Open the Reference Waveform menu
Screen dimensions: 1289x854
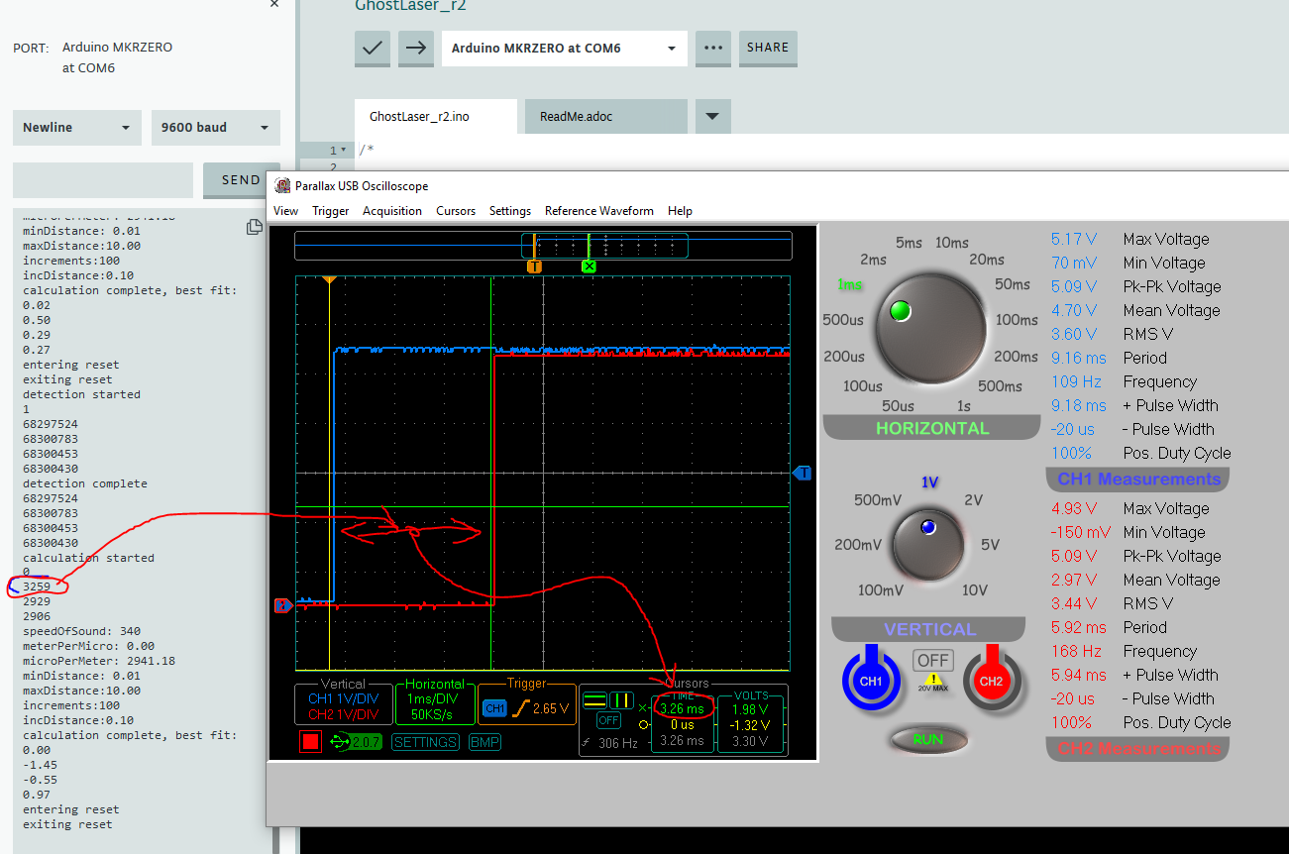[x=599, y=211]
